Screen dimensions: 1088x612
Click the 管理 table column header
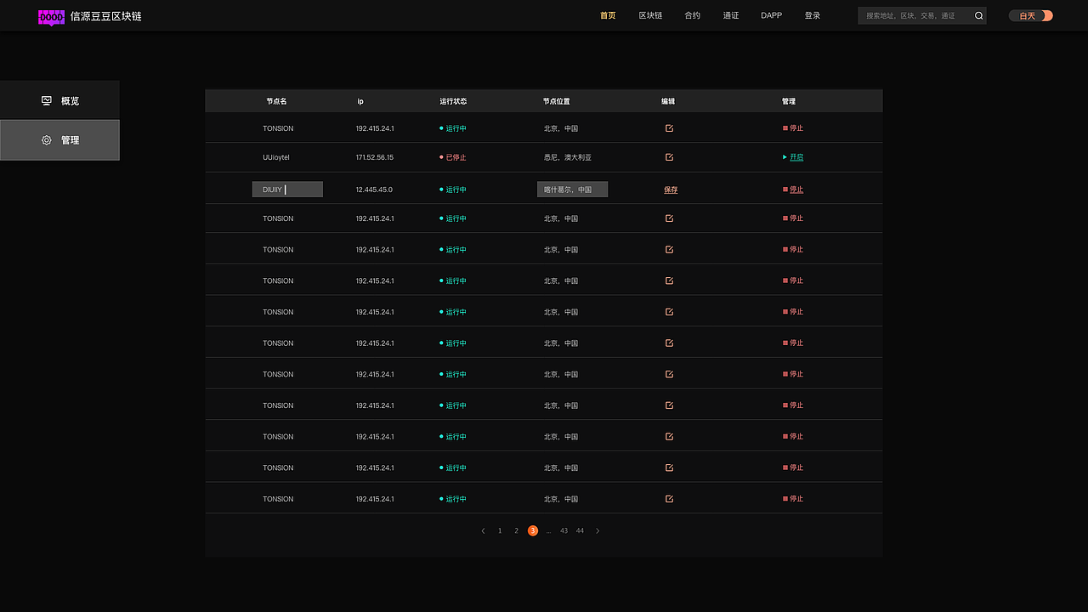[x=789, y=101]
